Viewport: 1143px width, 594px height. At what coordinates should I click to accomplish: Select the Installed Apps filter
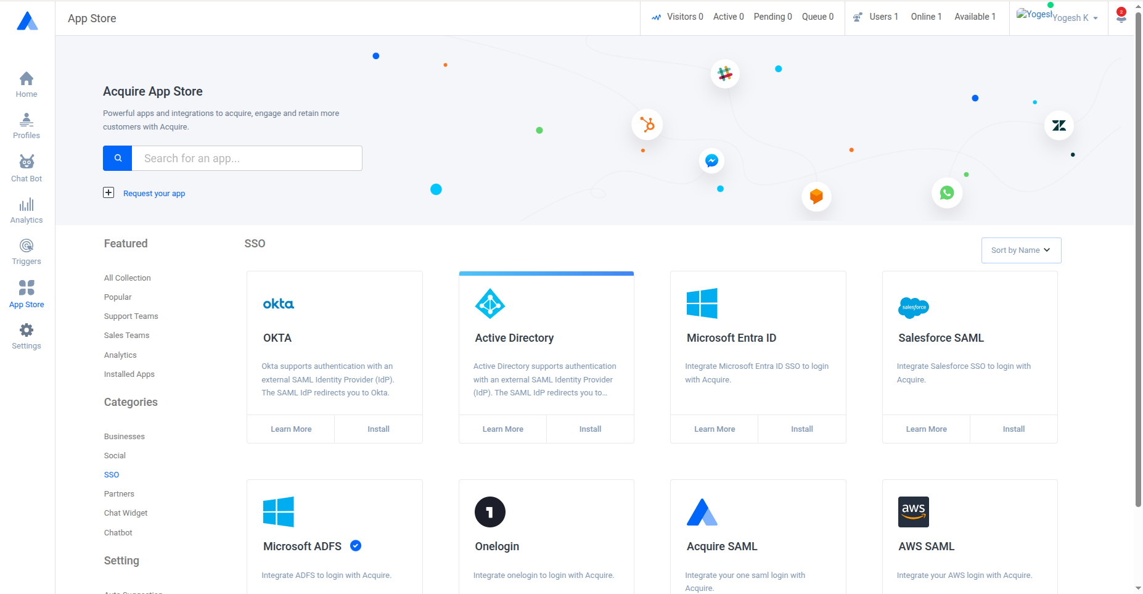[129, 374]
